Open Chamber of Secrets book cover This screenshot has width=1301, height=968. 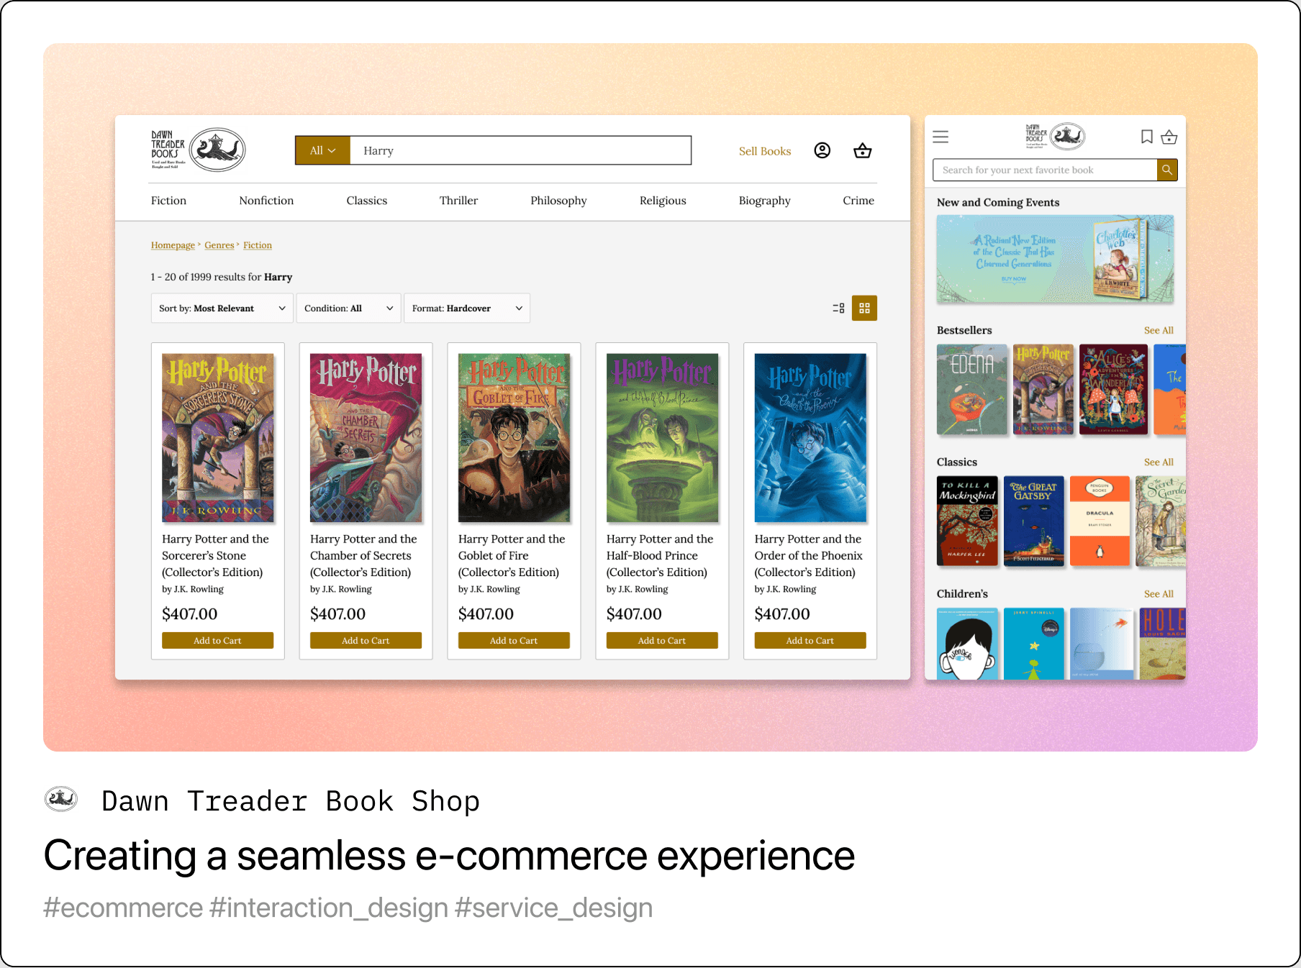click(366, 437)
